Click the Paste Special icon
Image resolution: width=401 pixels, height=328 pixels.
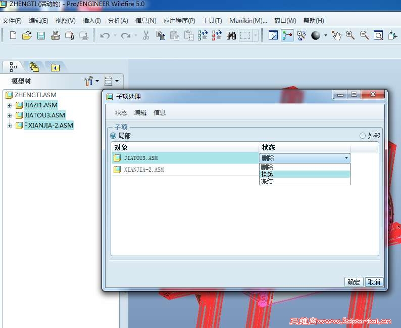click(x=189, y=35)
